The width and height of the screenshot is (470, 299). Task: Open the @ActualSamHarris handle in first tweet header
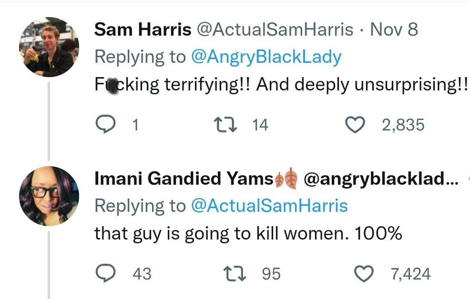(x=275, y=30)
